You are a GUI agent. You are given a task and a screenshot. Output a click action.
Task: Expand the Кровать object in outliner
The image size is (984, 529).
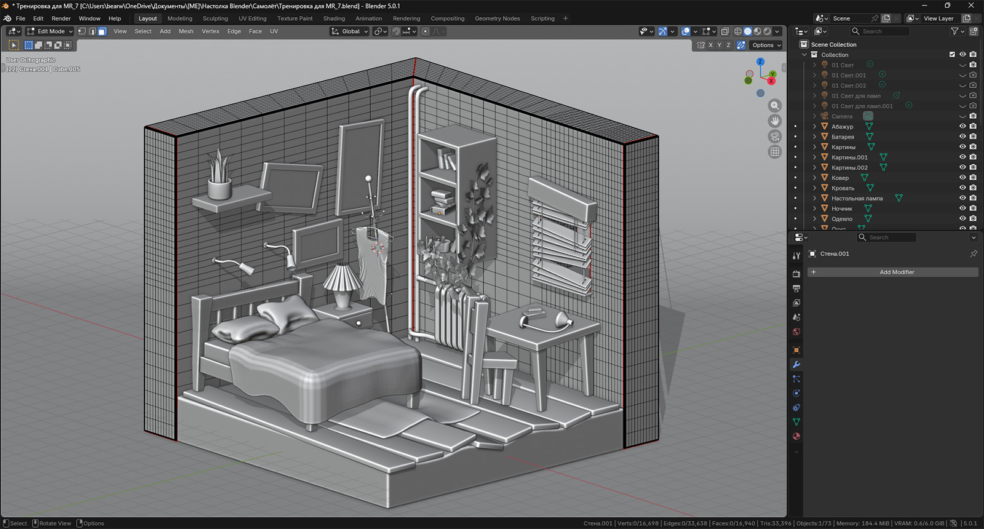(x=815, y=188)
